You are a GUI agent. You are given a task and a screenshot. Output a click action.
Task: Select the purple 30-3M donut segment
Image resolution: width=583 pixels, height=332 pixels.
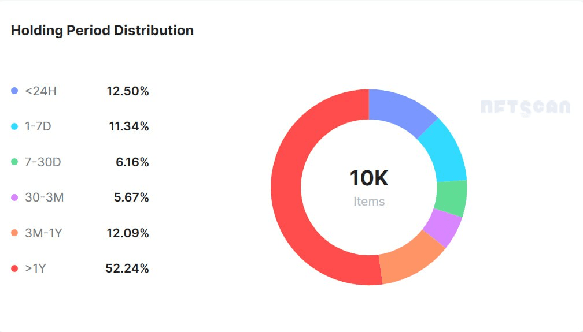(442, 227)
